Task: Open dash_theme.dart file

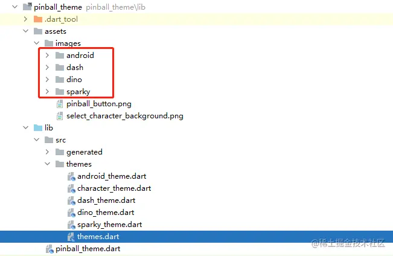Action: tap(106, 200)
